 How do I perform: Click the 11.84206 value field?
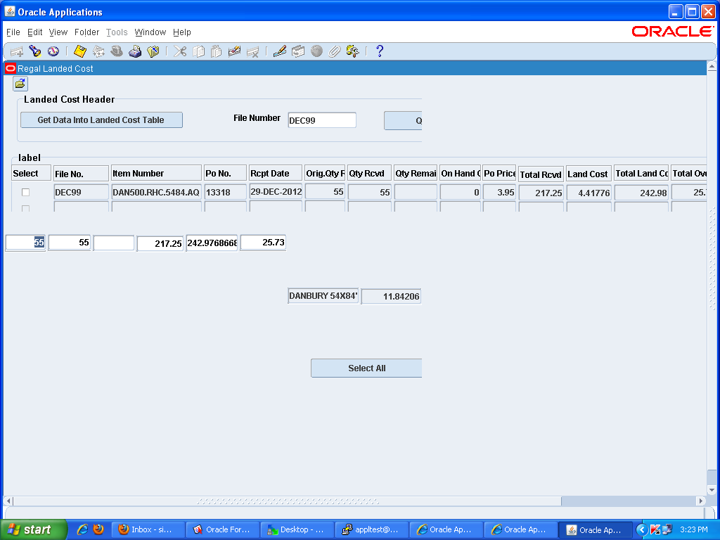391,297
